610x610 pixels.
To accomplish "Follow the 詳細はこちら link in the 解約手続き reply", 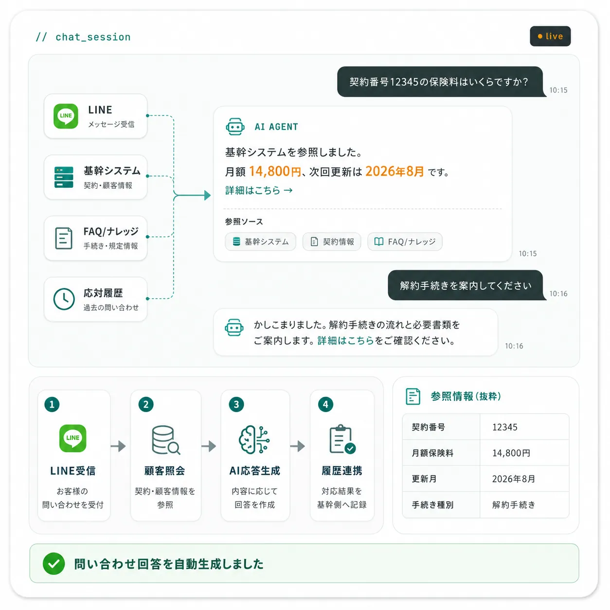I will click(345, 341).
